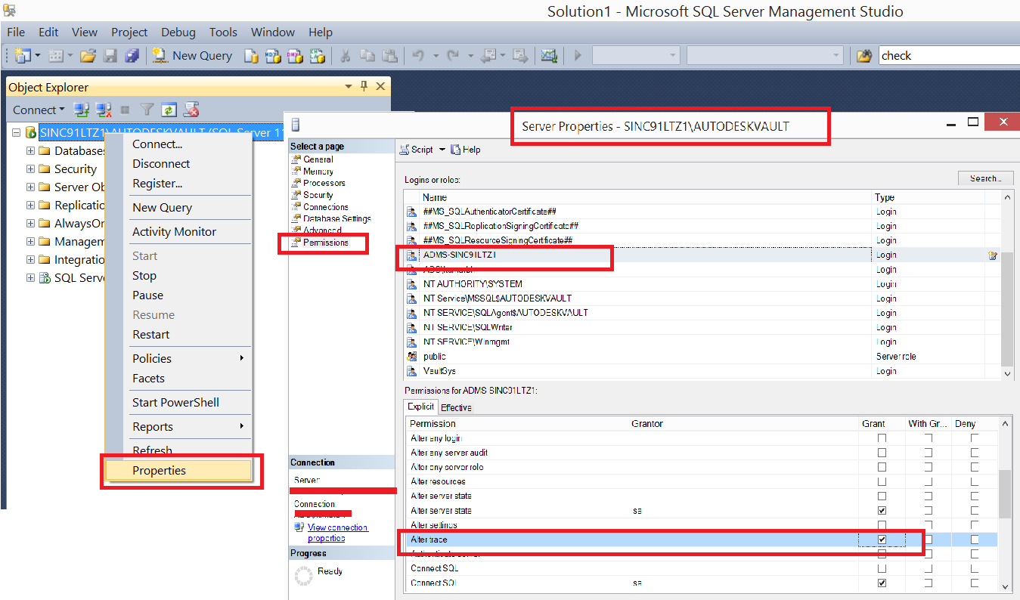Open a new Analysis Services DMX Query
The width and height of the screenshot is (1020, 600).
[x=295, y=55]
